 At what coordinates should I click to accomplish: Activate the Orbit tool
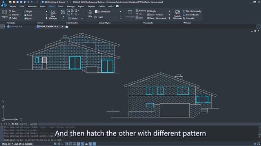[x=13, y=18]
